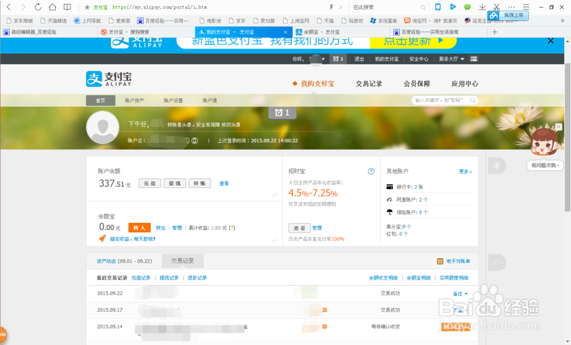The height and width of the screenshot is (345, 571).
Task: Open the mobile device icon in toolbar
Action: 438,7
